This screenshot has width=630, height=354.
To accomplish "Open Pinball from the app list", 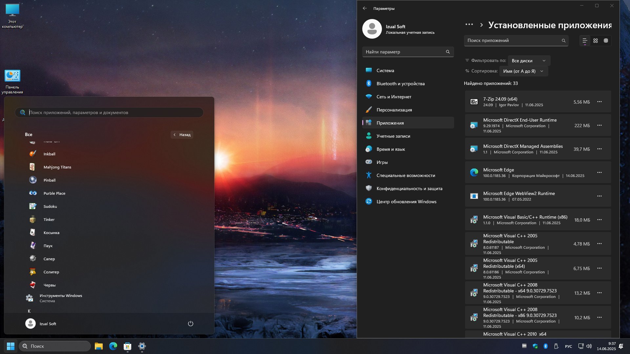I will [109, 180].
